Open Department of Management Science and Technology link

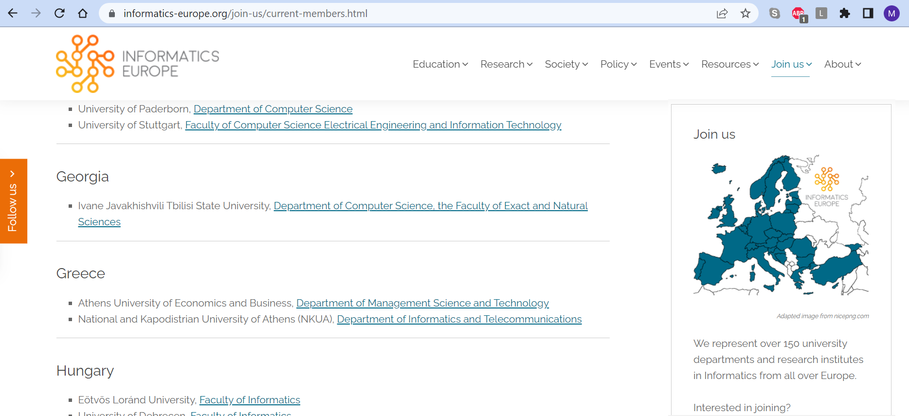point(422,303)
